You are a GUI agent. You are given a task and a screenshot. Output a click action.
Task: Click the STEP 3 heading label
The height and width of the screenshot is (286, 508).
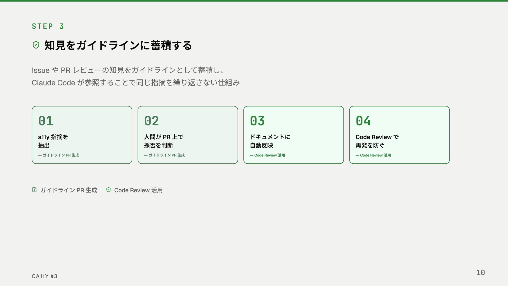coord(48,26)
